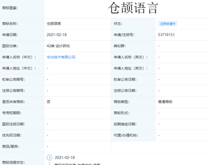Click the 仓颉语言 trademark image
The width and height of the screenshot is (208, 165).
[133, 8]
